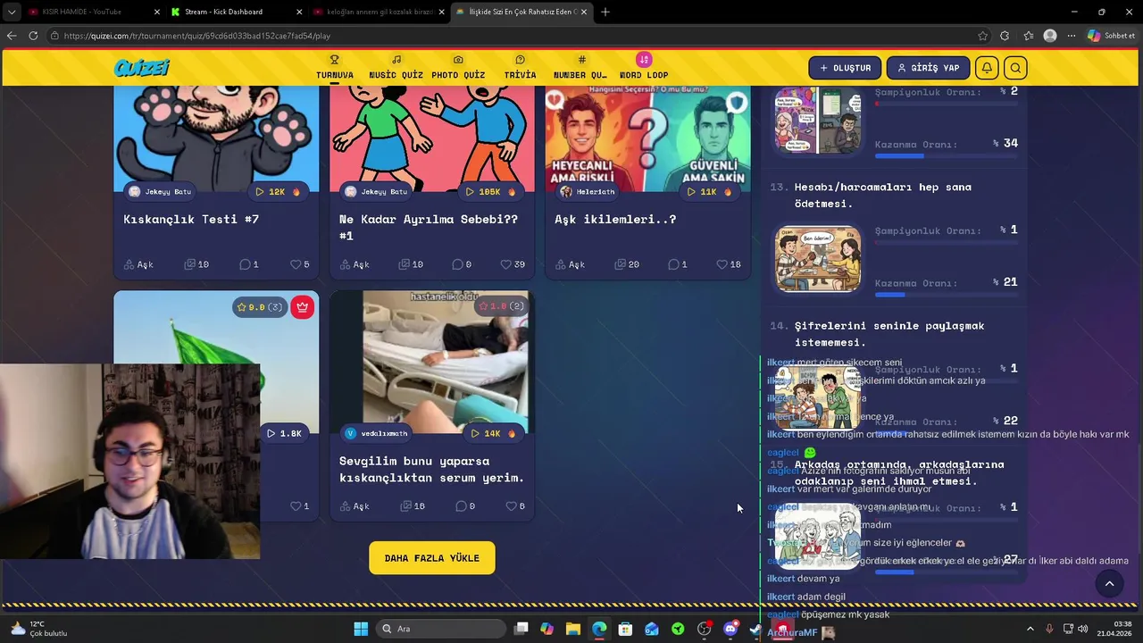
Task: Open the site search magnifier
Action: click(1015, 68)
